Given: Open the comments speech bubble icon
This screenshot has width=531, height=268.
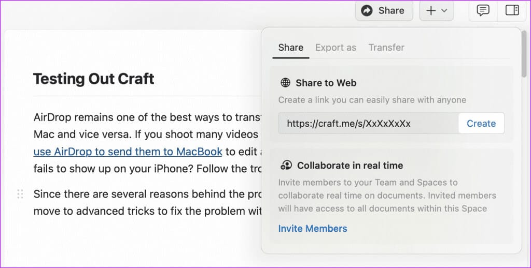Looking at the screenshot, I should tap(483, 10).
